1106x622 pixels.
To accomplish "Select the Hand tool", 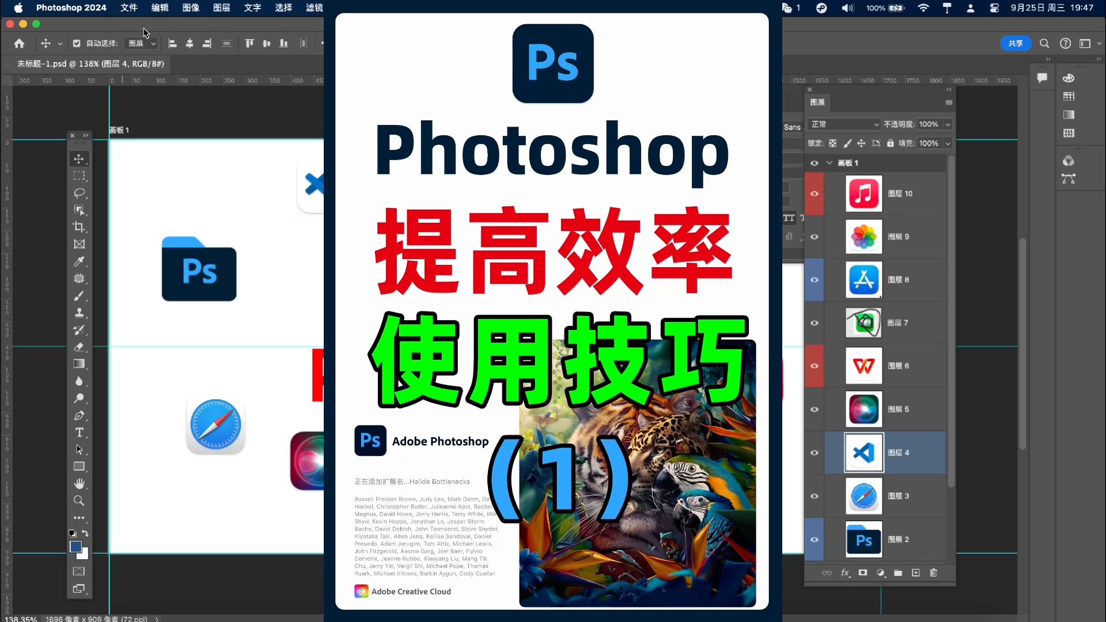I will 79,484.
